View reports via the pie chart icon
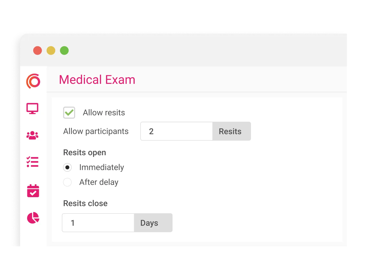This screenshot has height=280, width=367. click(33, 218)
